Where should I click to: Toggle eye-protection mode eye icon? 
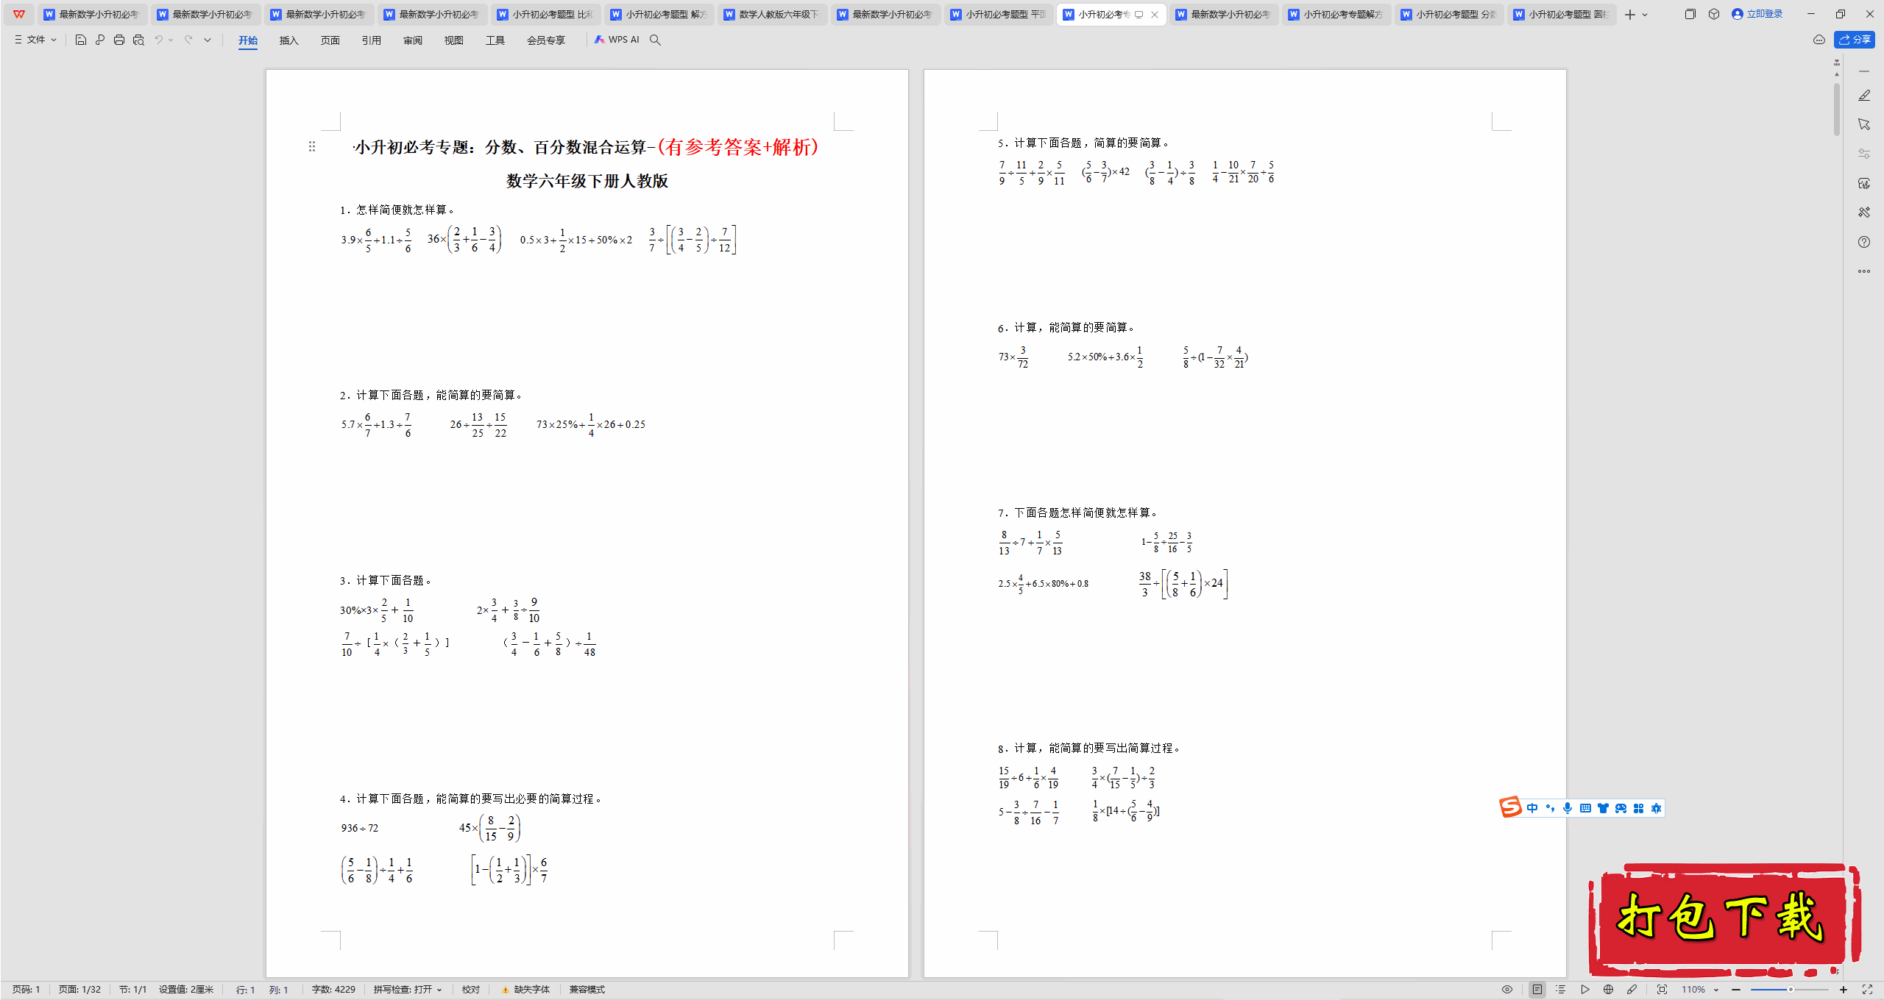1507,990
